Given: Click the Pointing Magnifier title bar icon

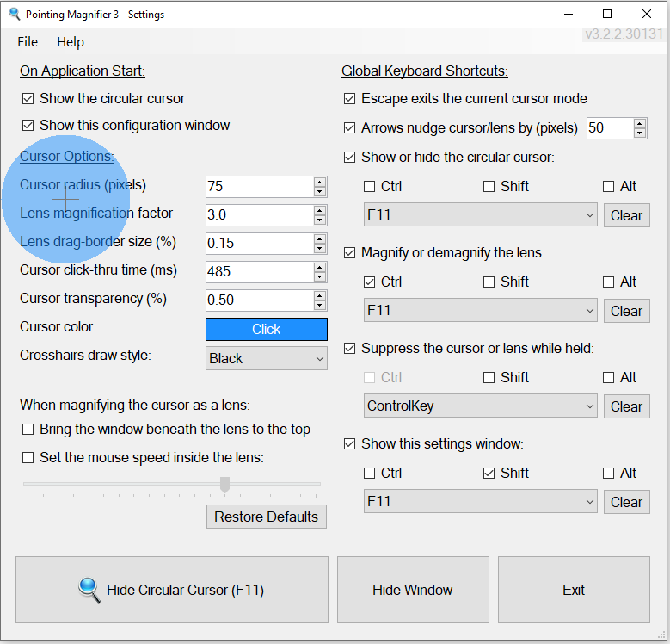Looking at the screenshot, I should pyautogui.click(x=14, y=14).
